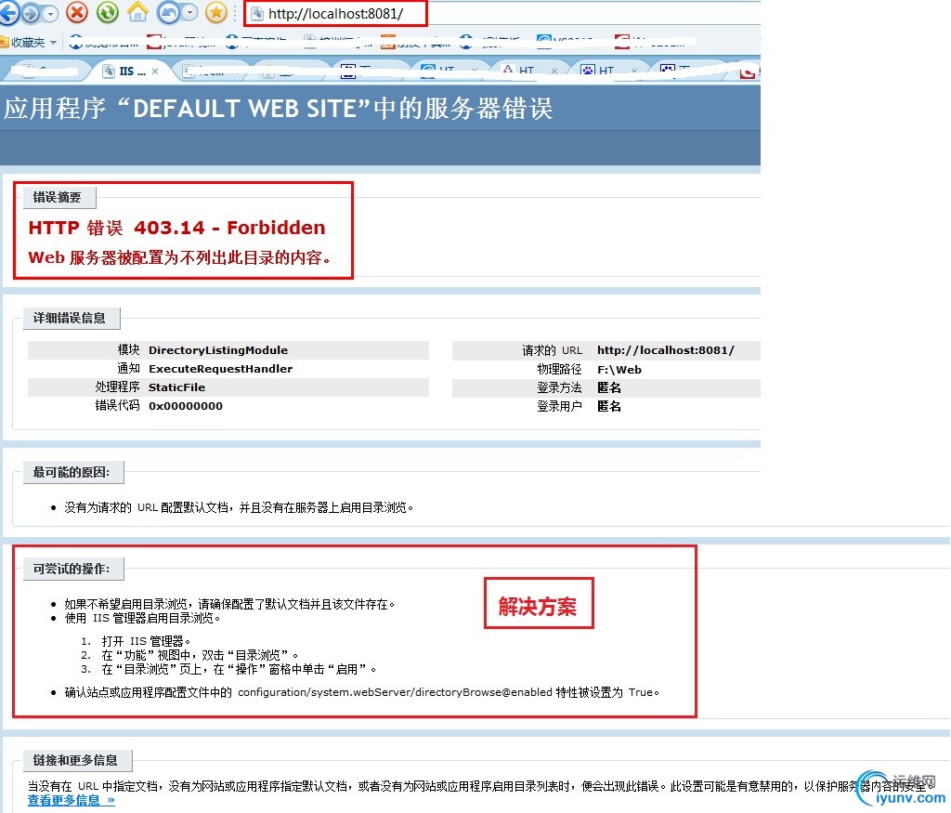Image resolution: width=951 pixels, height=813 pixels.
Task: Click the gold star favorites button
Action: click(x=216, y=12)
